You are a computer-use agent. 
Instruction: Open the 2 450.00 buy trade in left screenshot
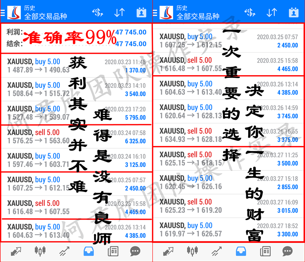[77, 184]
